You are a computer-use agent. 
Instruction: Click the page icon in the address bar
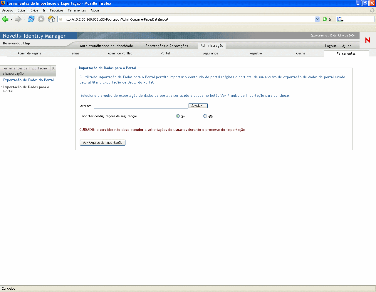(61, 19)
